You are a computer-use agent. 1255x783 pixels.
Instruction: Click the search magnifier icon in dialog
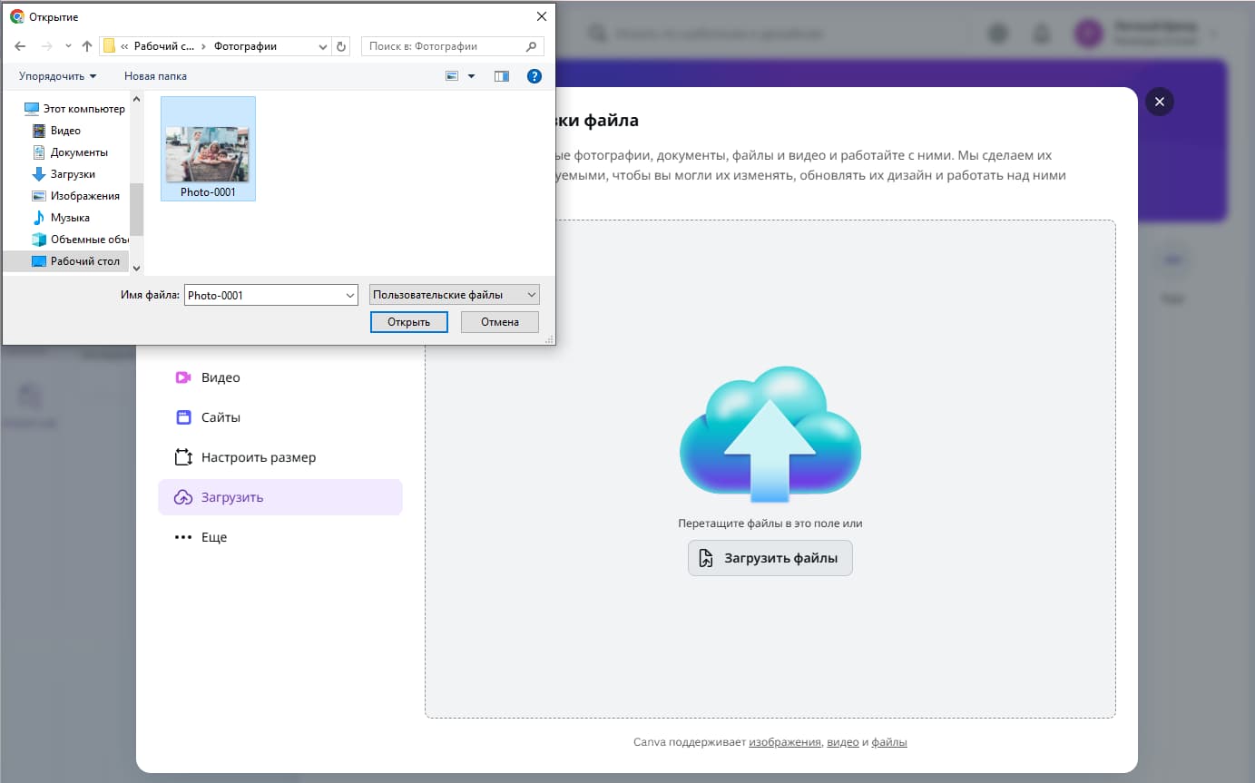point(532,46)
